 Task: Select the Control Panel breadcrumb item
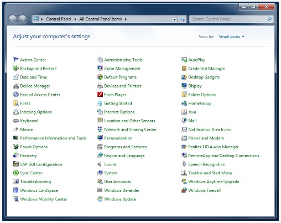(59, 19)
